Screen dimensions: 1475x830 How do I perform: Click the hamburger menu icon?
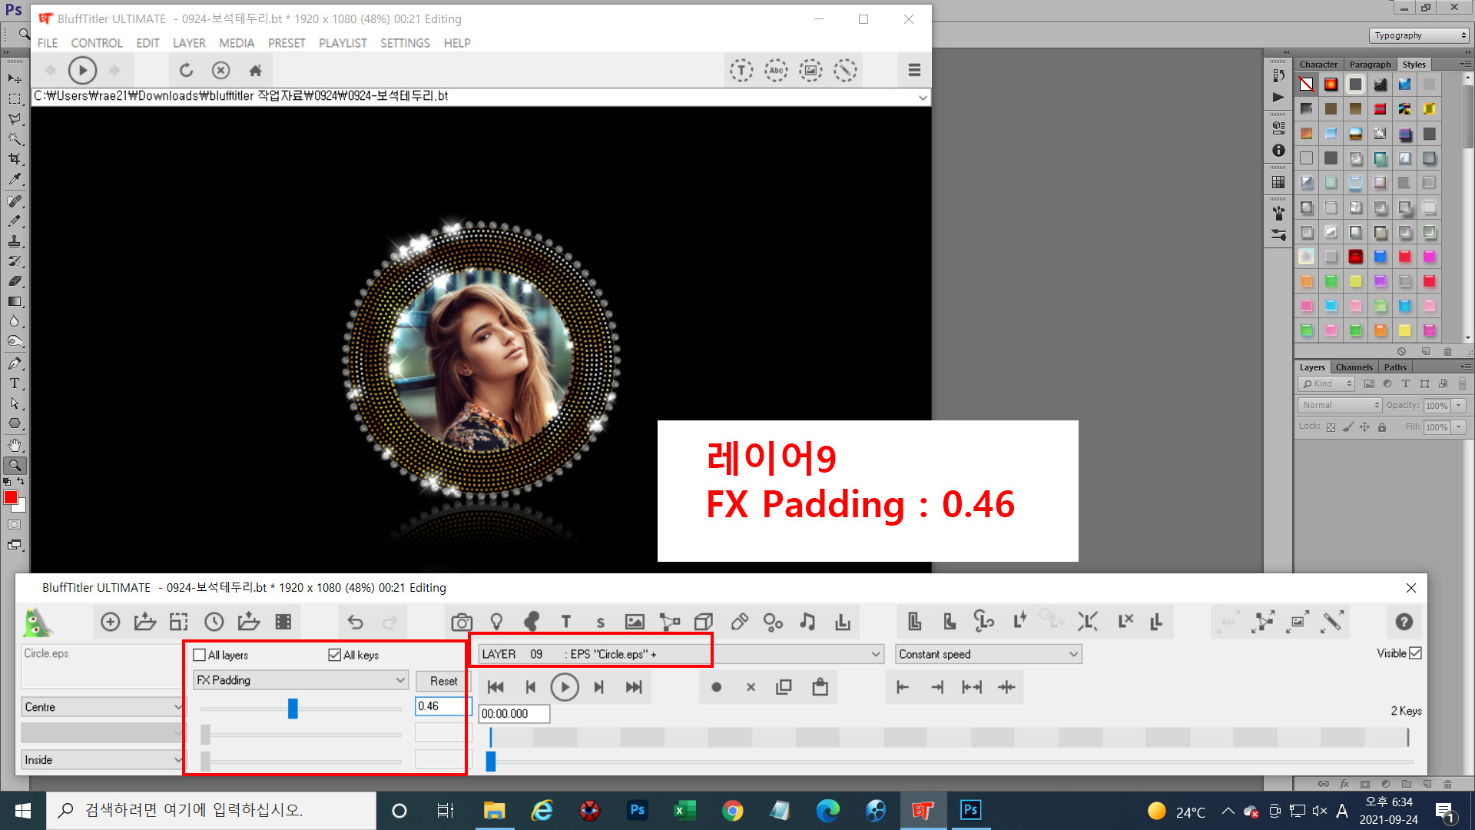(914, 71)
